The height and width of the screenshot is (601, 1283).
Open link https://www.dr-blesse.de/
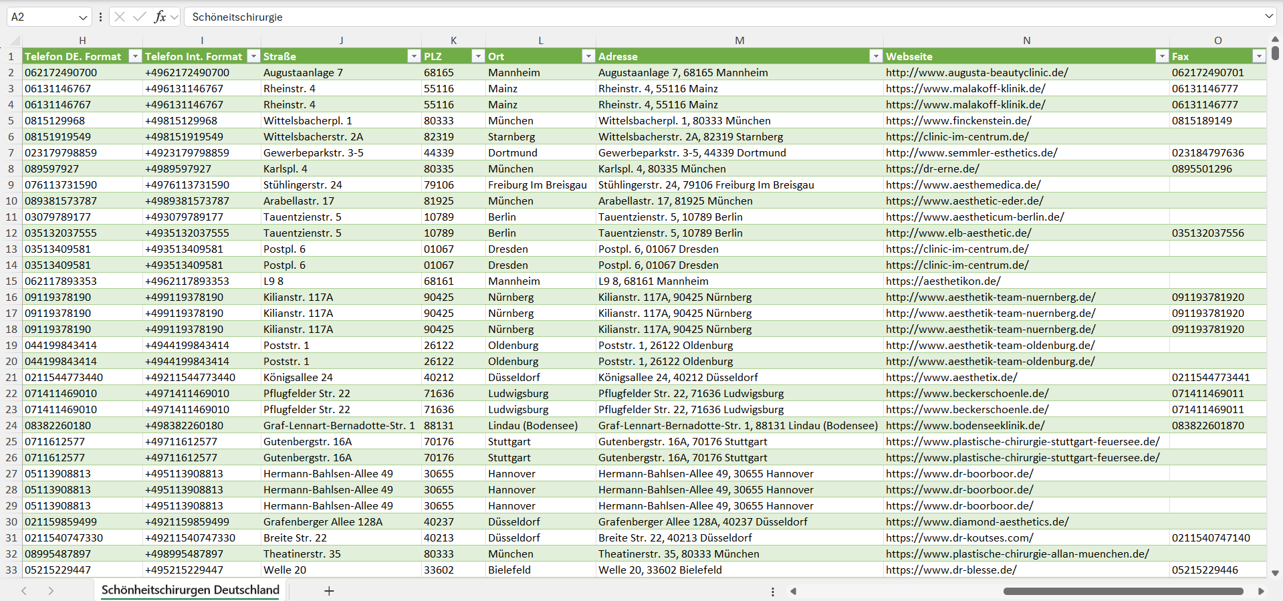(x=951, y=570)
